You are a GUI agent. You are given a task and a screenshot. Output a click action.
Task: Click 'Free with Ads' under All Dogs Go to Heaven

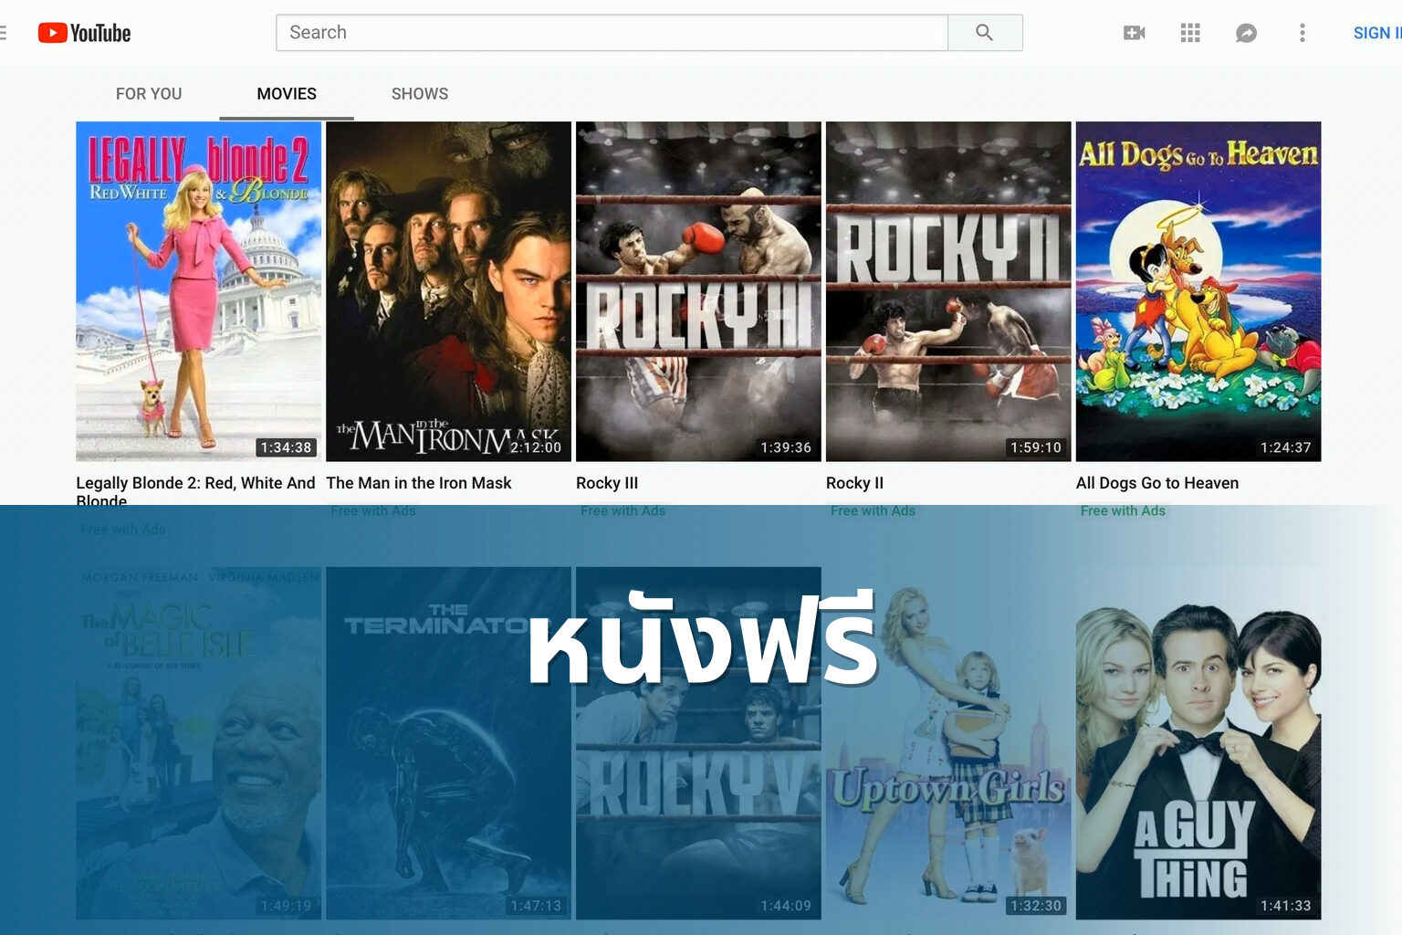[1123, 511]
